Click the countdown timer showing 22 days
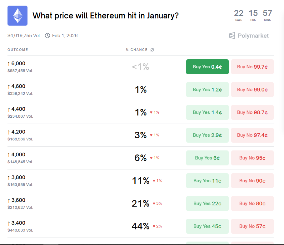Image resolution: width=284 pixels, height=245 pixels. 239,15
